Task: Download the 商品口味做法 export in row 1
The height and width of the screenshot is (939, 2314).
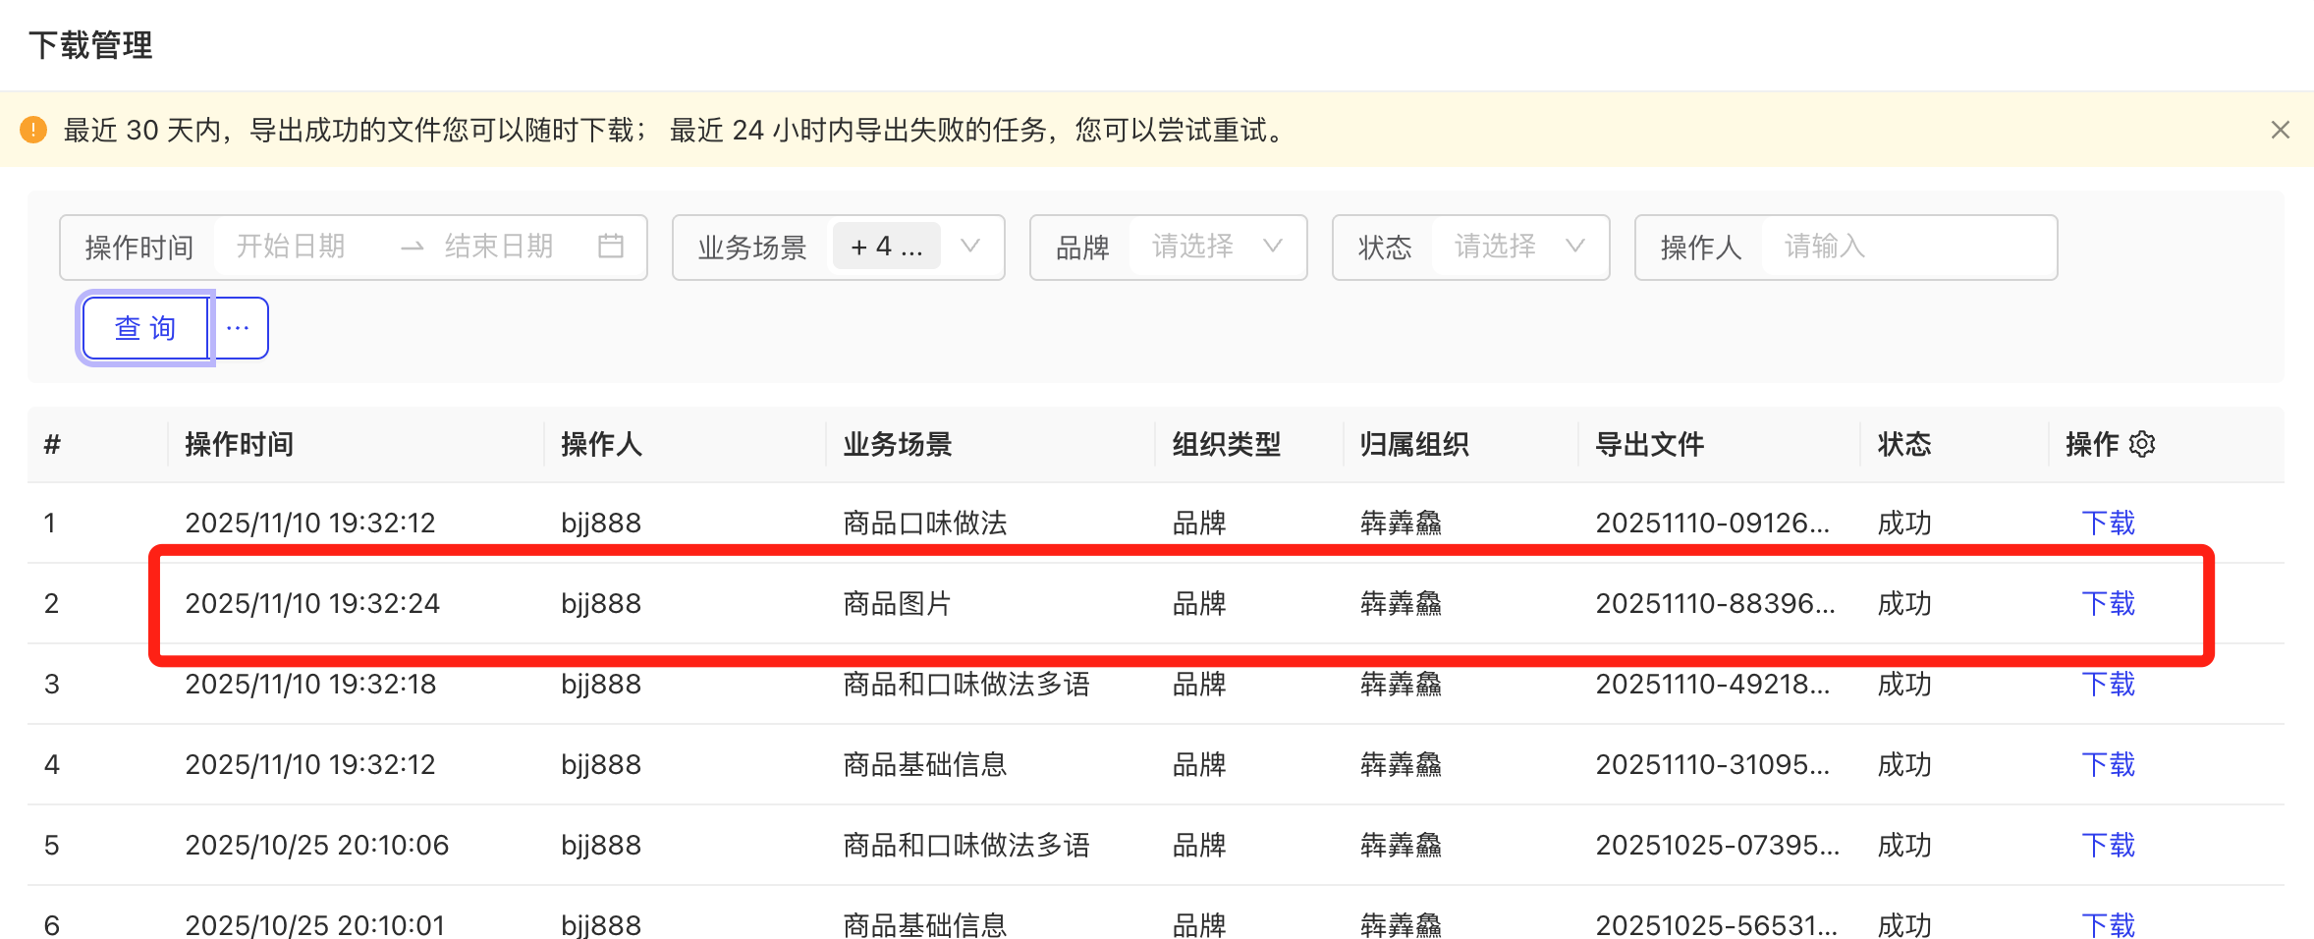Action: point(2108,523)
